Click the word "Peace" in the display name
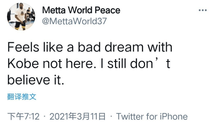This screenshot has width=216, height=125. pos(107,10)
